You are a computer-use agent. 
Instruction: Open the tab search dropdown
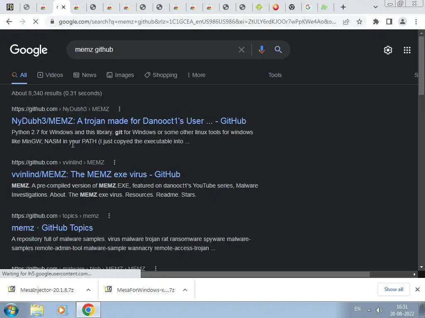point(375,7)
